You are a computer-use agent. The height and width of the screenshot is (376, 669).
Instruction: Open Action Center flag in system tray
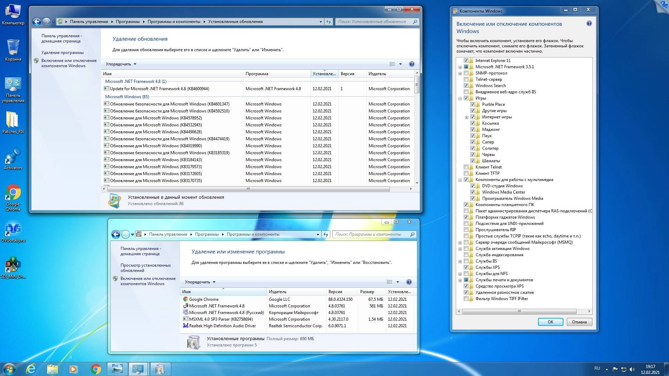pyautogui.click(x=615, y=369)
